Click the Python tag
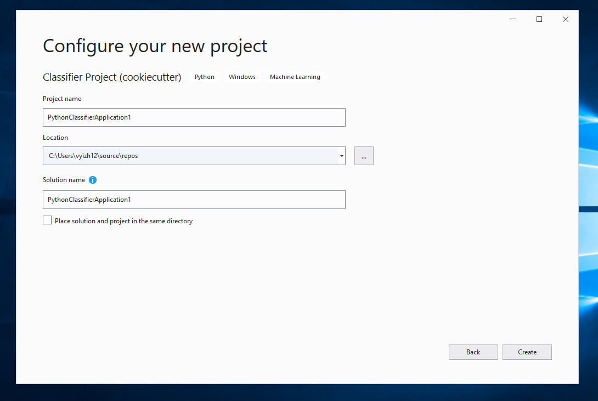Image resolution: width=598 pixels, height=401 pixels. tap(205, 77)
